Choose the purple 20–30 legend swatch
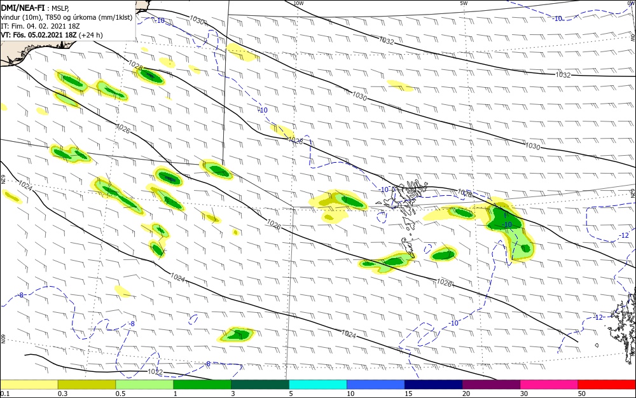This screenshot has width=636, height=398. coord(491,385)
